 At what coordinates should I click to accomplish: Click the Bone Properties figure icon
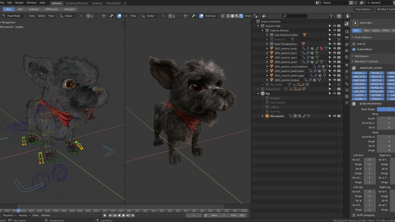[354, 104]
